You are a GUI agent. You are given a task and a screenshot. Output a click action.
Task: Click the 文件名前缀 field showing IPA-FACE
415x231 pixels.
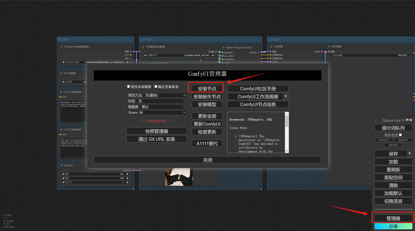tap(369, 55)
